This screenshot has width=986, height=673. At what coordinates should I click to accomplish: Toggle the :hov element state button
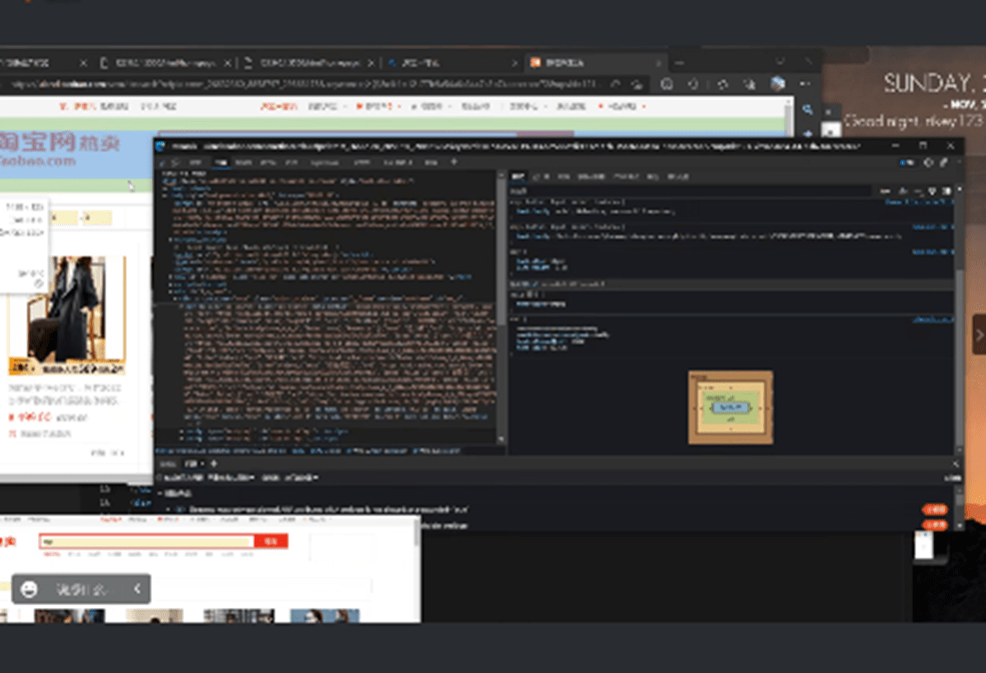click(x=885, y=191)
